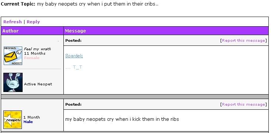The height and width of the screenshot is (133, 271).
Task: Report the second post about ribs
Action: [x=243, y=105]
